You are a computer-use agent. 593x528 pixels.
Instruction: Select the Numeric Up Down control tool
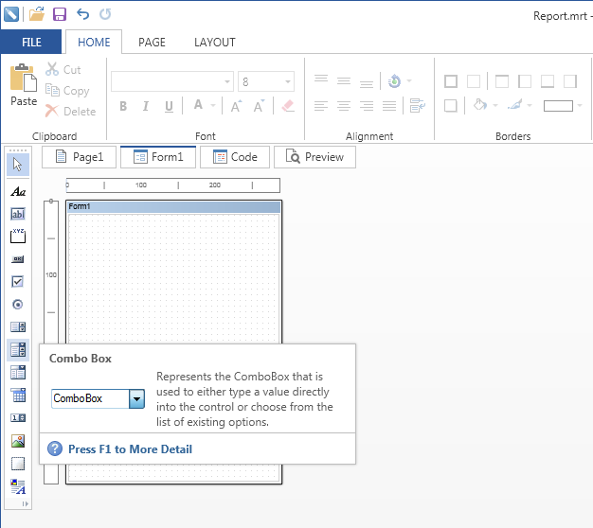[x=18, y=417]
